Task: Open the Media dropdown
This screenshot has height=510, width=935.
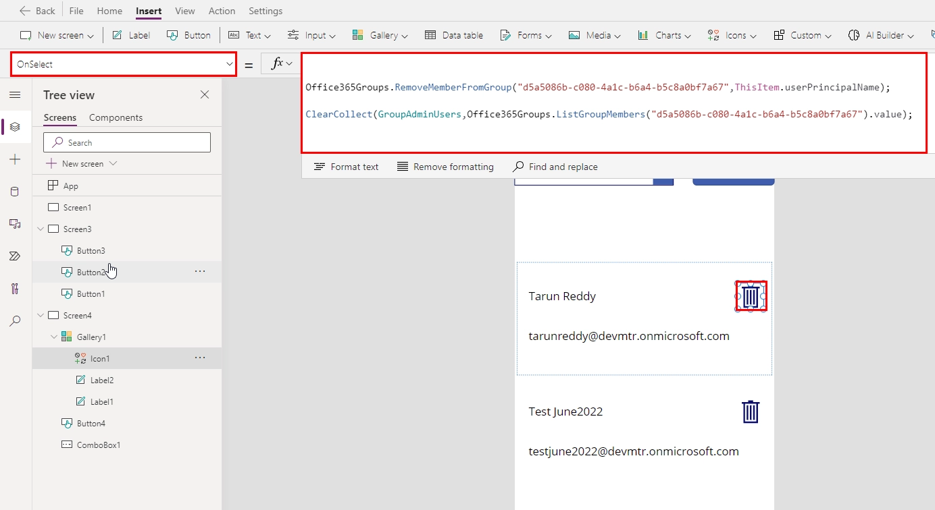Action: (x=595, y=35)
